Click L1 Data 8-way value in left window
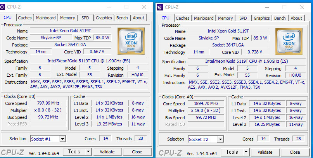The width and height of the screenshot is (313, 158). click(138, 103)
